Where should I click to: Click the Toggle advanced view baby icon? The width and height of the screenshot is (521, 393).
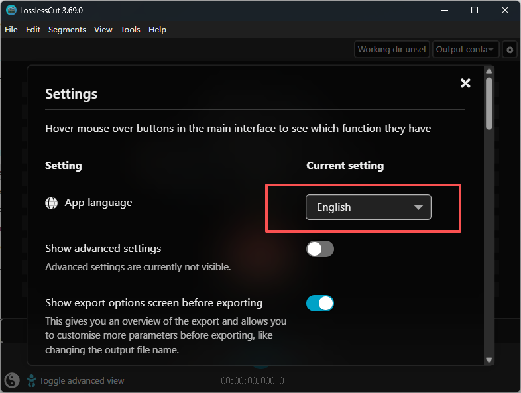pyautogui.click(x=32, y=380)
